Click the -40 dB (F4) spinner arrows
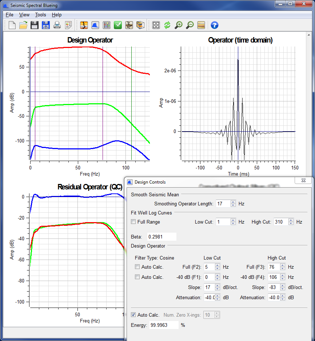This screenshot has height=341, width=315. pyautogui.click(x=282, y=277)
